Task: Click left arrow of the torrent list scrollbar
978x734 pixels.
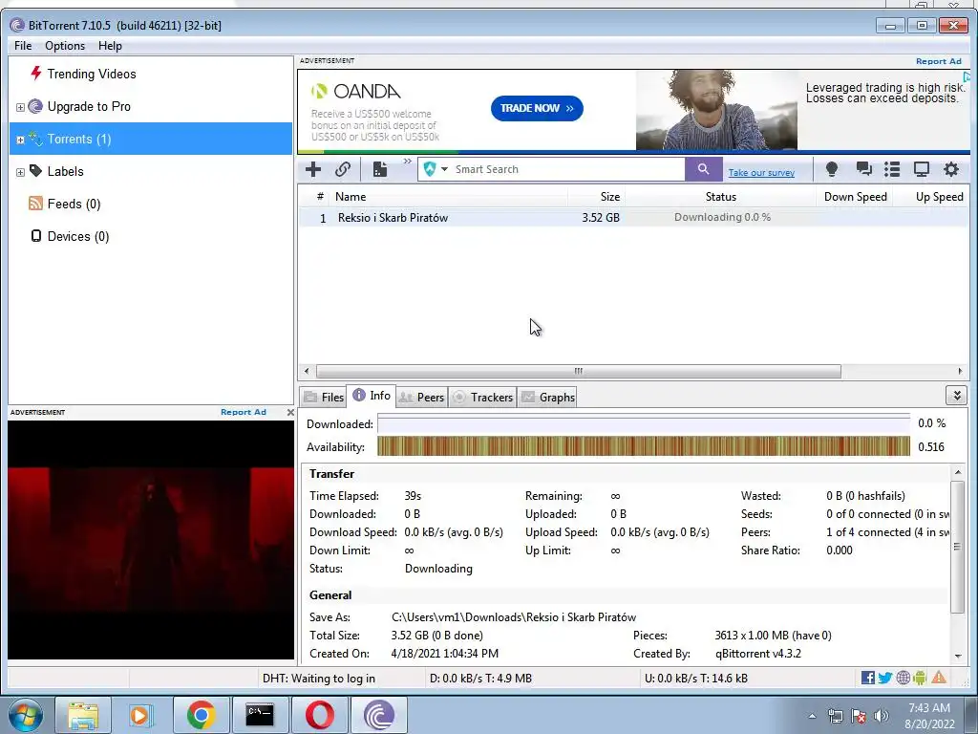Action: pos(307,371)
